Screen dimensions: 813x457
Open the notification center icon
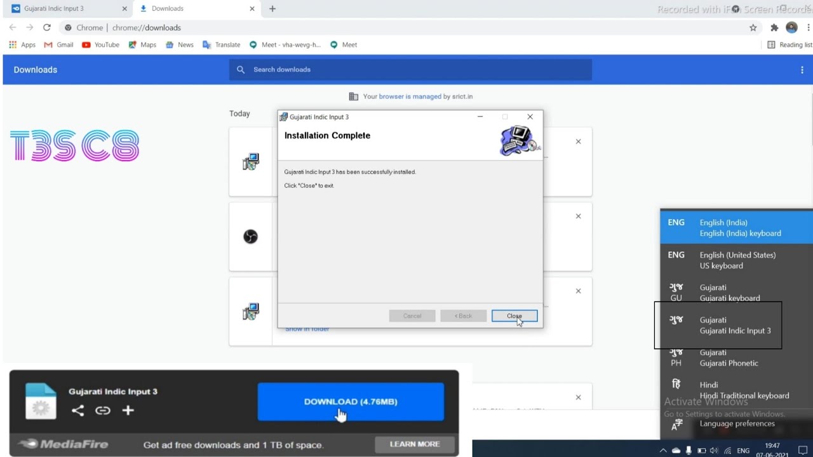(x=802, y=451)
